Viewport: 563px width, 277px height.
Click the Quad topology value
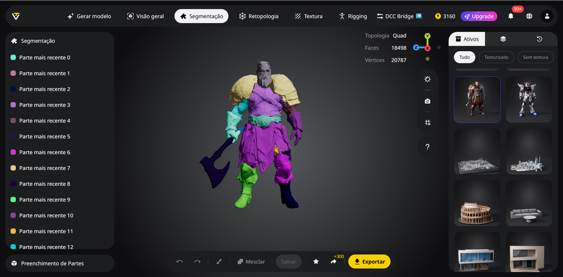click(x=399, y=36)
